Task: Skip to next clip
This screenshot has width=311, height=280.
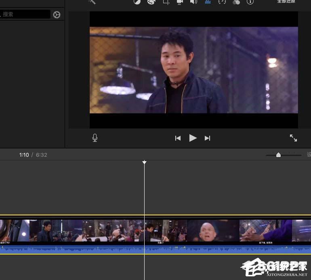Action: coord(207,138)
